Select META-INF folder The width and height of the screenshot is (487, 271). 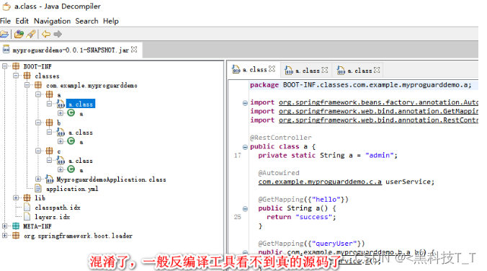(x=37, y=226)
